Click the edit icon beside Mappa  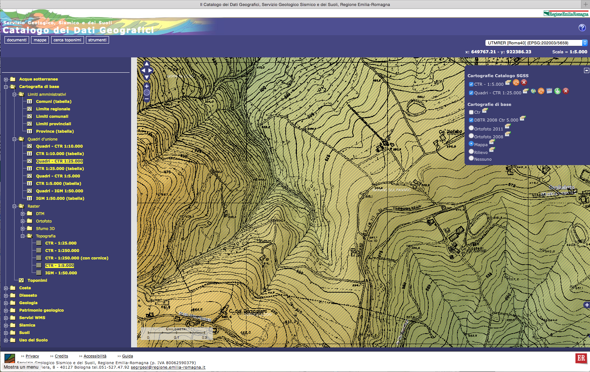point(492,142)
